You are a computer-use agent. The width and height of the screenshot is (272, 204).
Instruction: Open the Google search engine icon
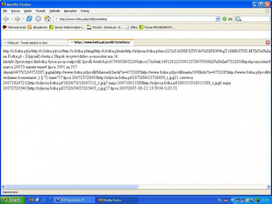238,19
